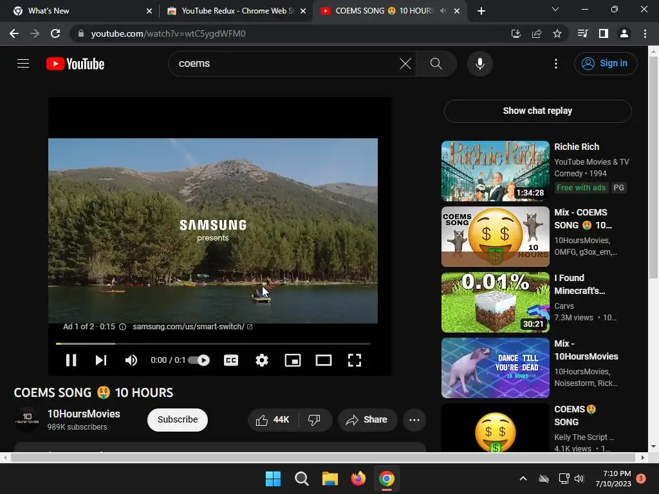Image resolution: width=659 pixels, height=494 pixels.
Task: Open player settings gear
Action: pos(262,360)
